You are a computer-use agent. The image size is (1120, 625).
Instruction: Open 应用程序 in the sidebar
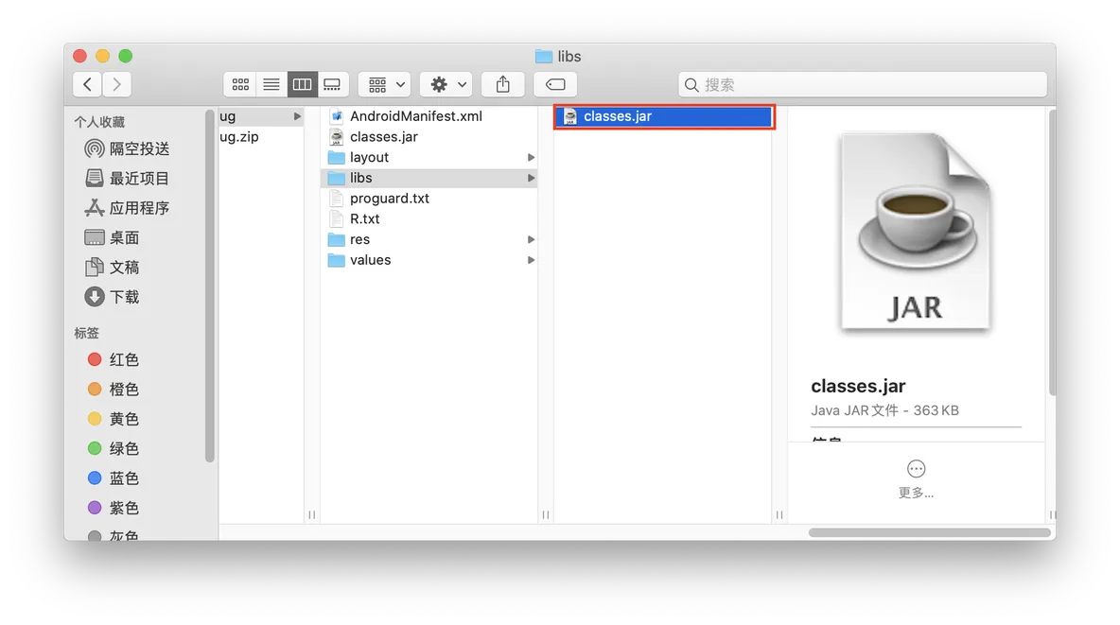pos(127,208)
